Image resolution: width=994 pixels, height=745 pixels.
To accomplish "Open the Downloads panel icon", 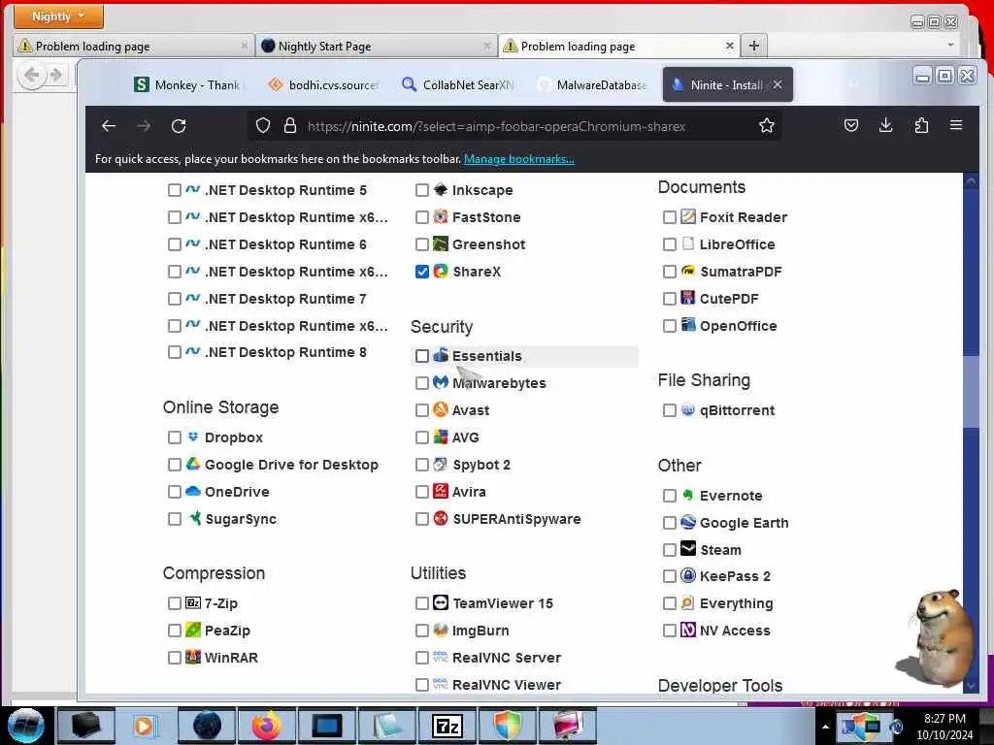I will pos(886,125).
